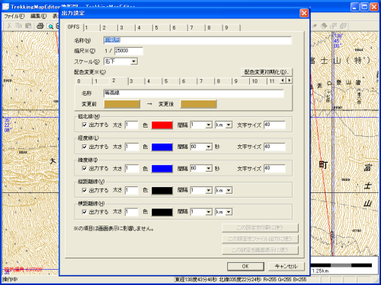This screenshot has height=285, width=381.
Task: Switch to settings tab 1
Action: [x=91, y=28]
